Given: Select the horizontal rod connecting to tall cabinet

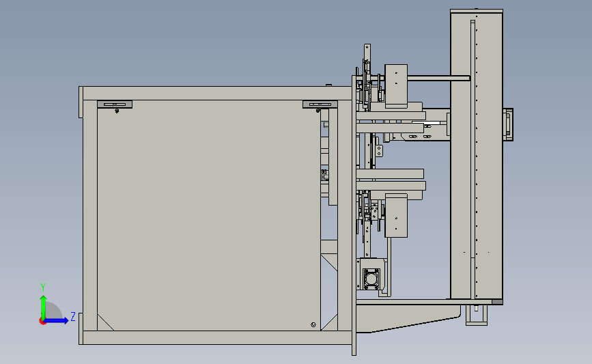Looking at the screenshot, I should click(x=439, y=78).
